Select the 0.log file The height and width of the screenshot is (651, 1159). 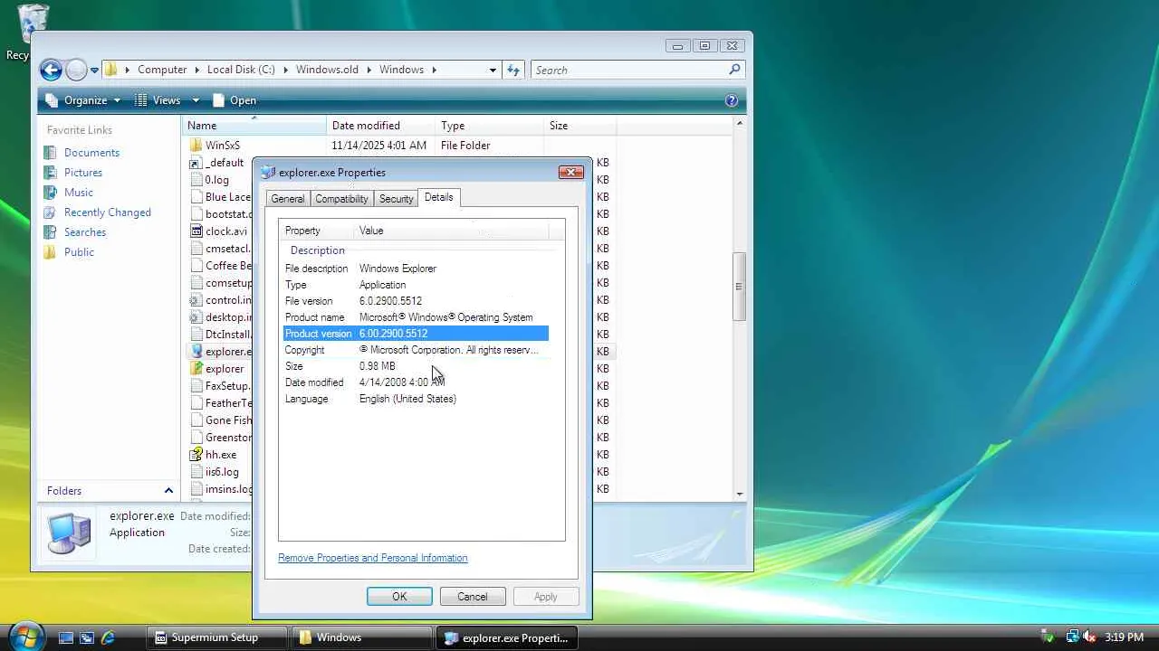pyautogui.click(x=216, y=180)
